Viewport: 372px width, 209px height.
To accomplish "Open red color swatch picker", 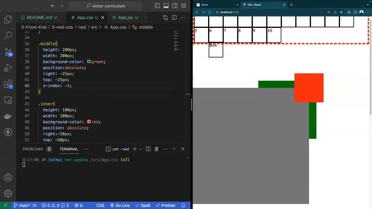I will coord(89,122).
